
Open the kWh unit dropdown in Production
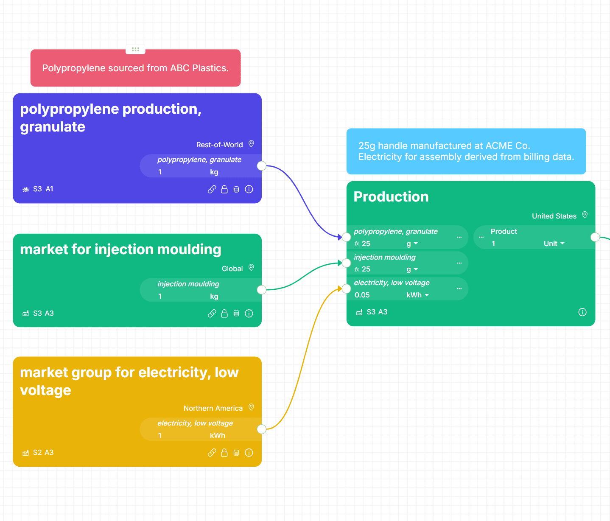(x=417, y=295)
